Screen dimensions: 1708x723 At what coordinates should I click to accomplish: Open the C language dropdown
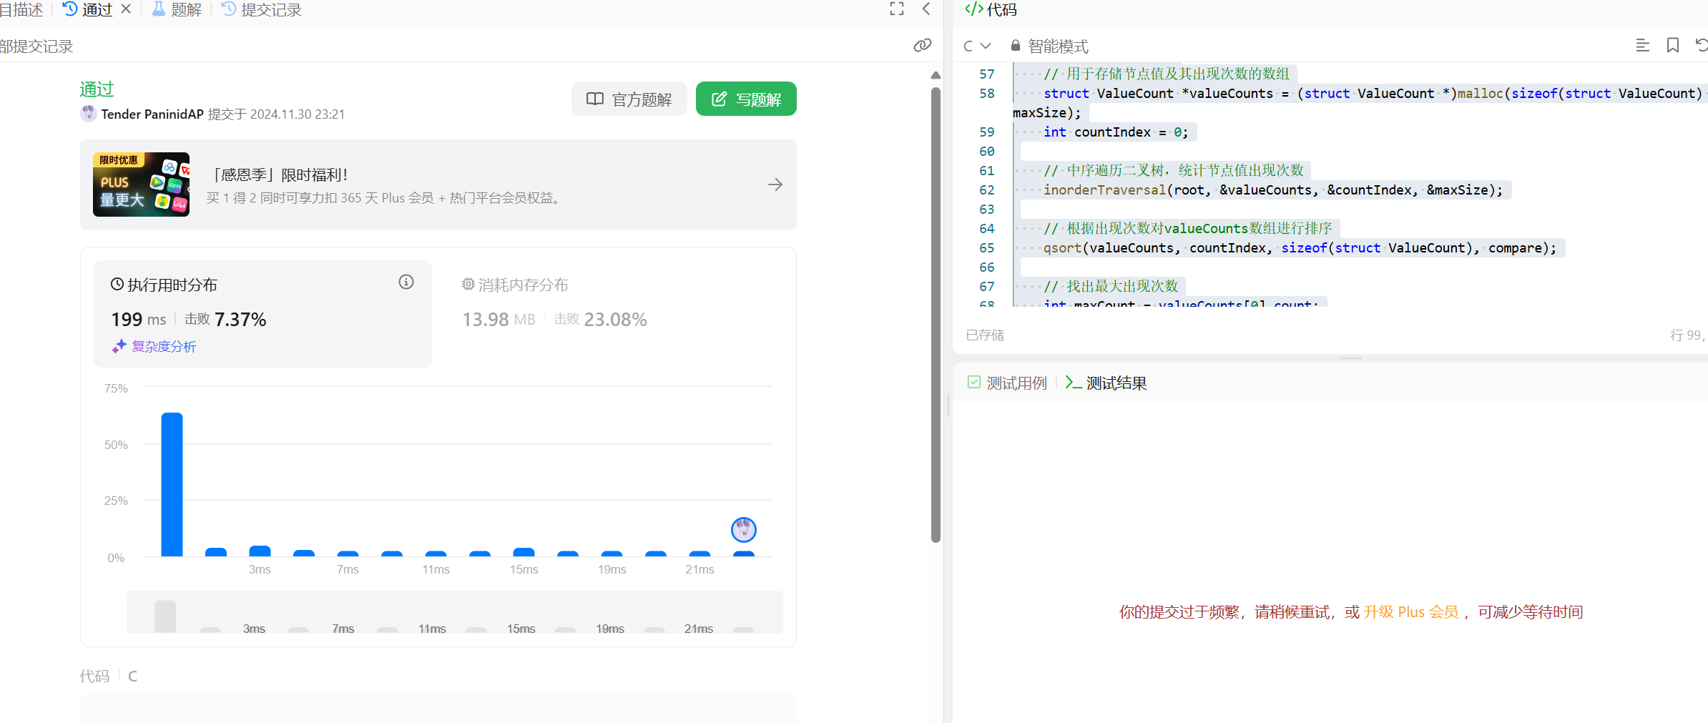pyautogui.click(x=976, y=46)
